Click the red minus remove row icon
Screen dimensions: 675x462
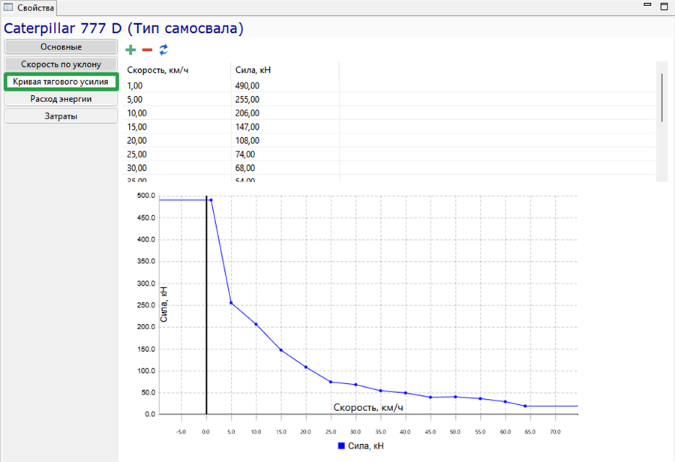(x=147, y=50)
